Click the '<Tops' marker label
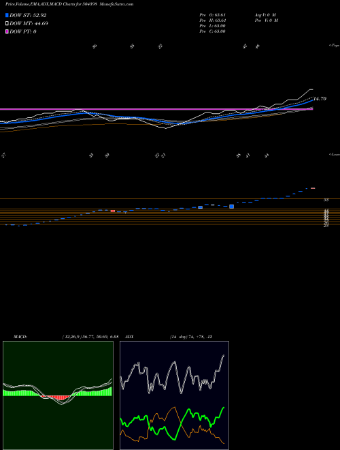 click(x=335, y=46)
